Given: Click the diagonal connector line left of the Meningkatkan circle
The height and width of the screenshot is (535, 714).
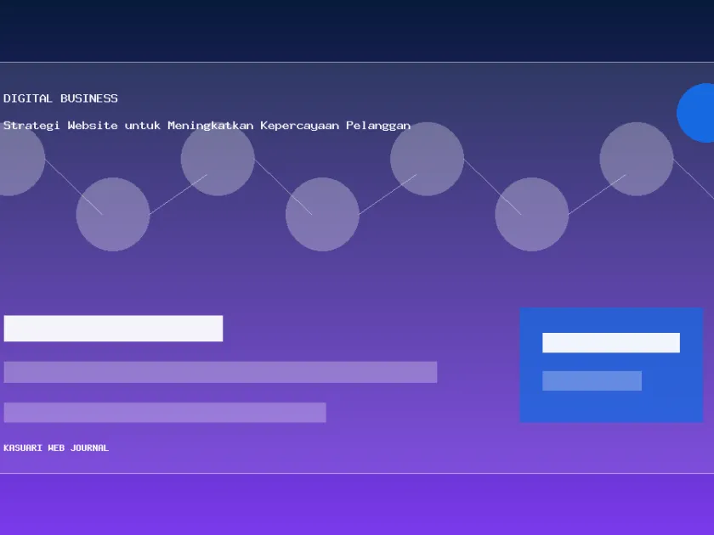Looking at the screenshot, I should (x=178, y=194).
